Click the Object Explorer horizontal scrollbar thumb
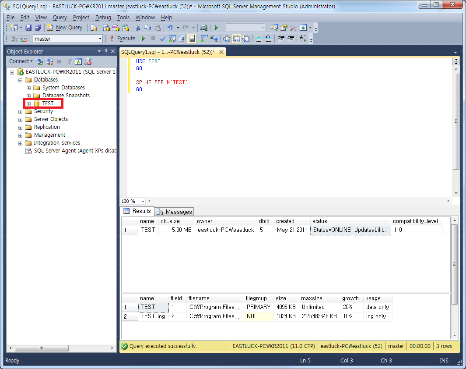The height and width of the screenshot is (369, 466). (x=42, y=348)
